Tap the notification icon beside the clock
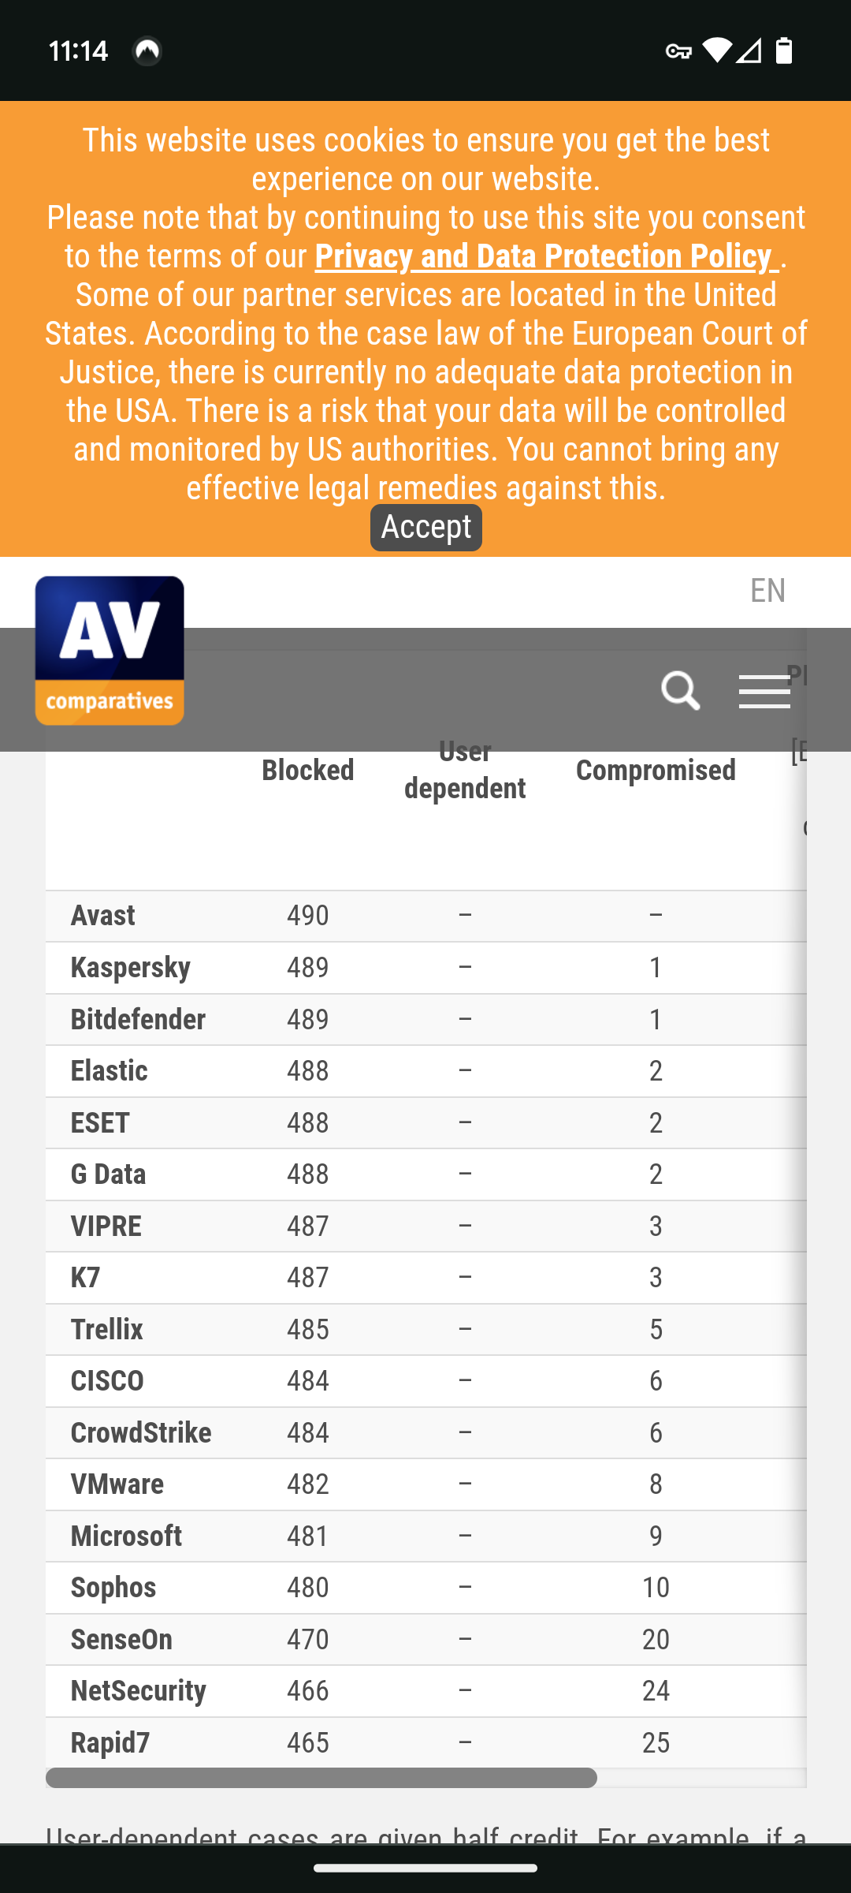Viewport: 851px width, 1893px height. [147, 51]
